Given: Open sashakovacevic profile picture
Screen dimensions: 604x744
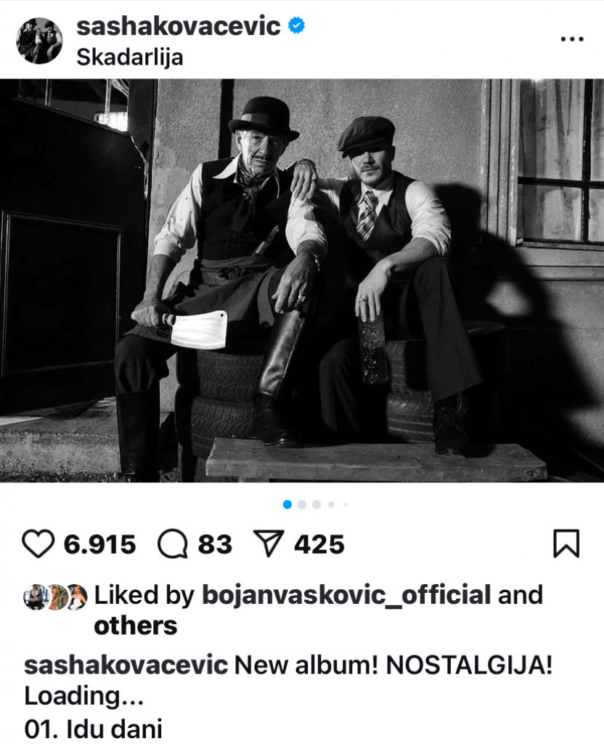Looking at the screenshot, I should [39, 41].
